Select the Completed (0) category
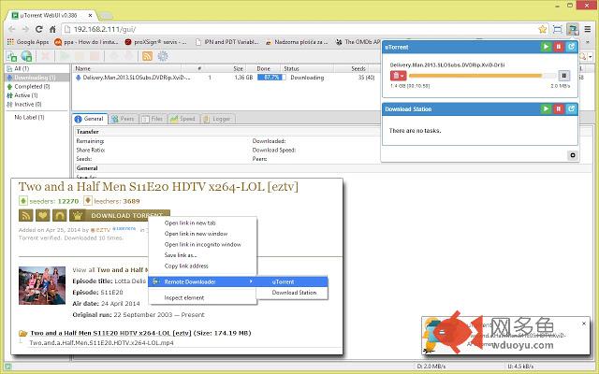Screen dimensions: 599x374 (32, 87)
